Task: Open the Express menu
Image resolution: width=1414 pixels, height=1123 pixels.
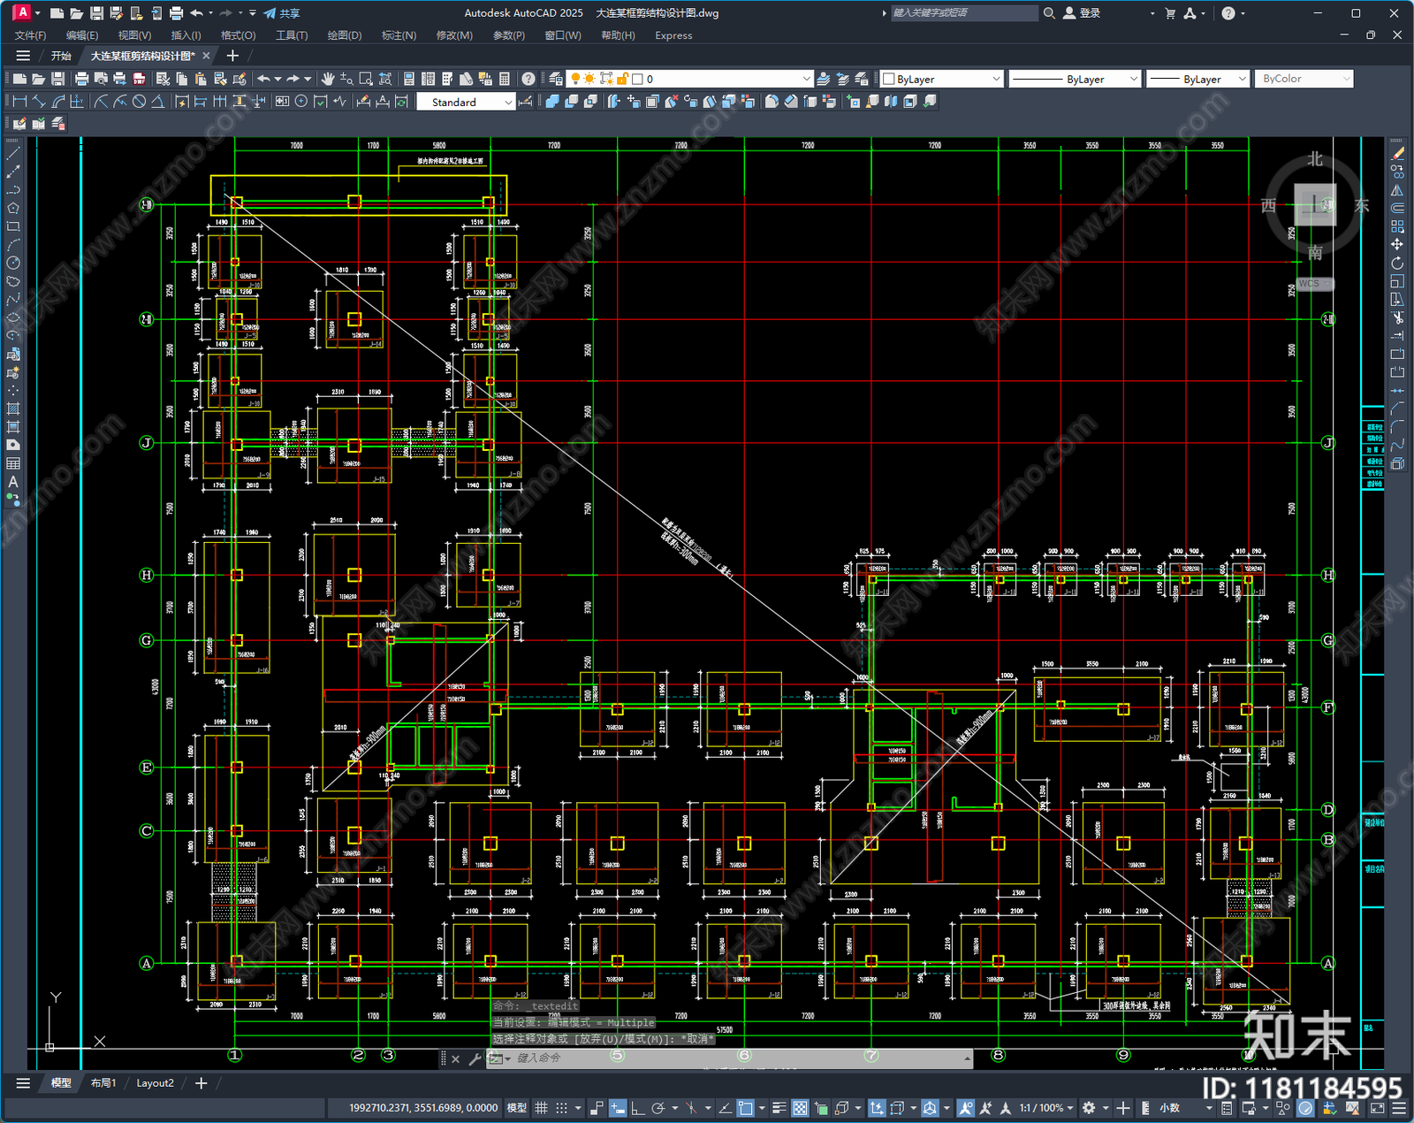Action: (673, 35)
